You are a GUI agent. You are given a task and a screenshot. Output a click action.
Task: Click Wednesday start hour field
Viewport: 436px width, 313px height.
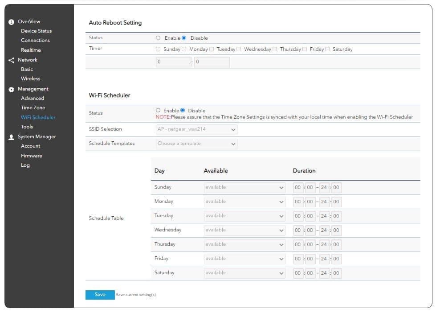coord(298,231)
